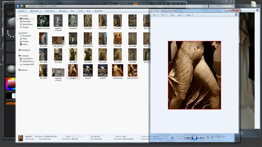262x147 pixels.
Task: Click Slide show in Explorer toolbar
Action: 63,11
